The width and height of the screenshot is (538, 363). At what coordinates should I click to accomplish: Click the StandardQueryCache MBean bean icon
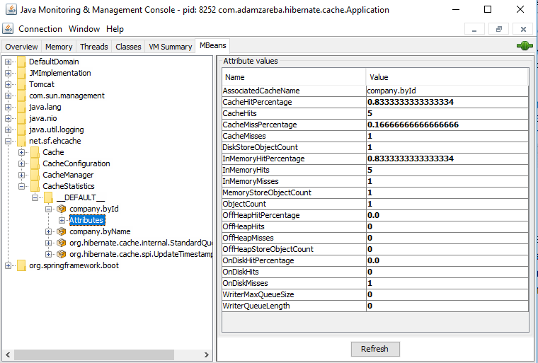pos(62,243)
